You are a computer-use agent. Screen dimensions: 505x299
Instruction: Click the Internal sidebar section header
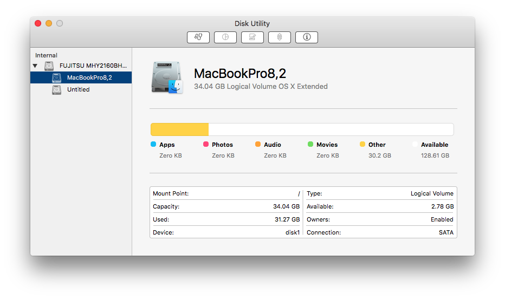(47, 55)
